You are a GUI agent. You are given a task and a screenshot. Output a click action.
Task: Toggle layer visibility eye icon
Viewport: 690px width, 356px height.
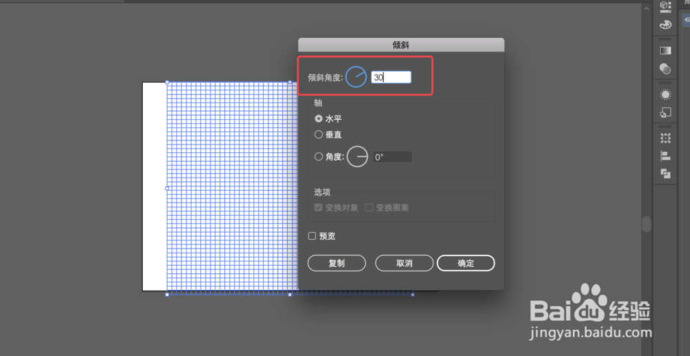(687, 19)
